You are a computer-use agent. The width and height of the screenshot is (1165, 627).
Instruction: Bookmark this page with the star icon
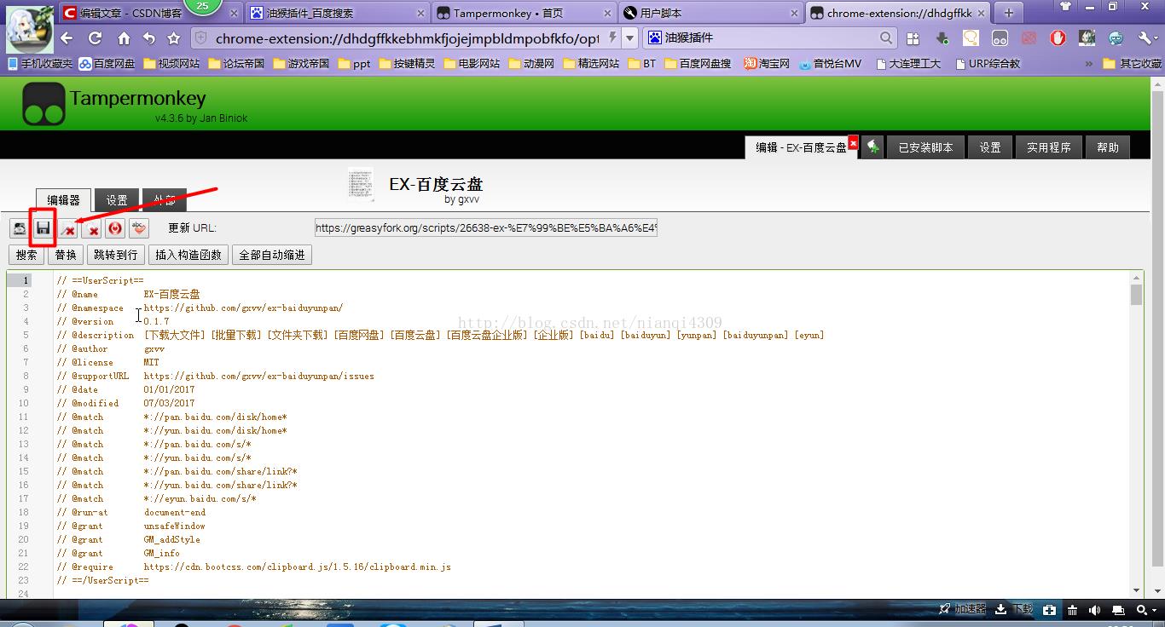coord(174,38)
